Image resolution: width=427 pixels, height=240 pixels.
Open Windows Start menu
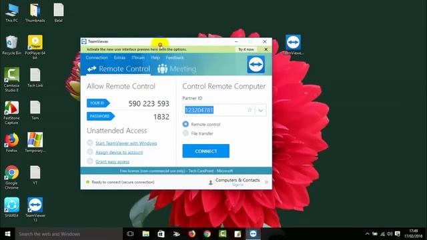coord(7,234)
